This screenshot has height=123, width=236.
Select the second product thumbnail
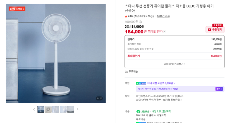tap(48, 109)
